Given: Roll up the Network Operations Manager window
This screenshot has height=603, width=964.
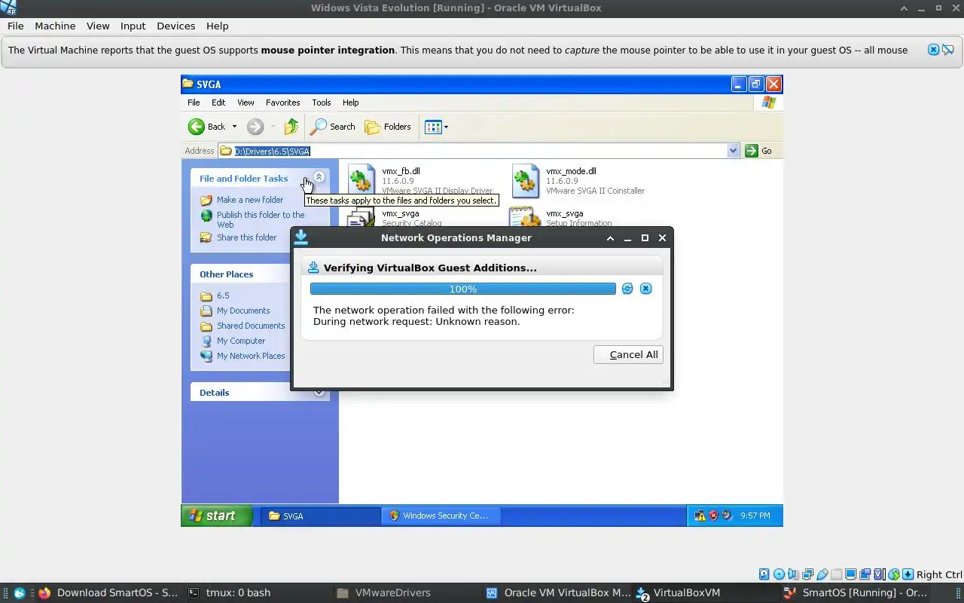Looking at the screenshot, I should pyautogui.click(x=610, y=237).
